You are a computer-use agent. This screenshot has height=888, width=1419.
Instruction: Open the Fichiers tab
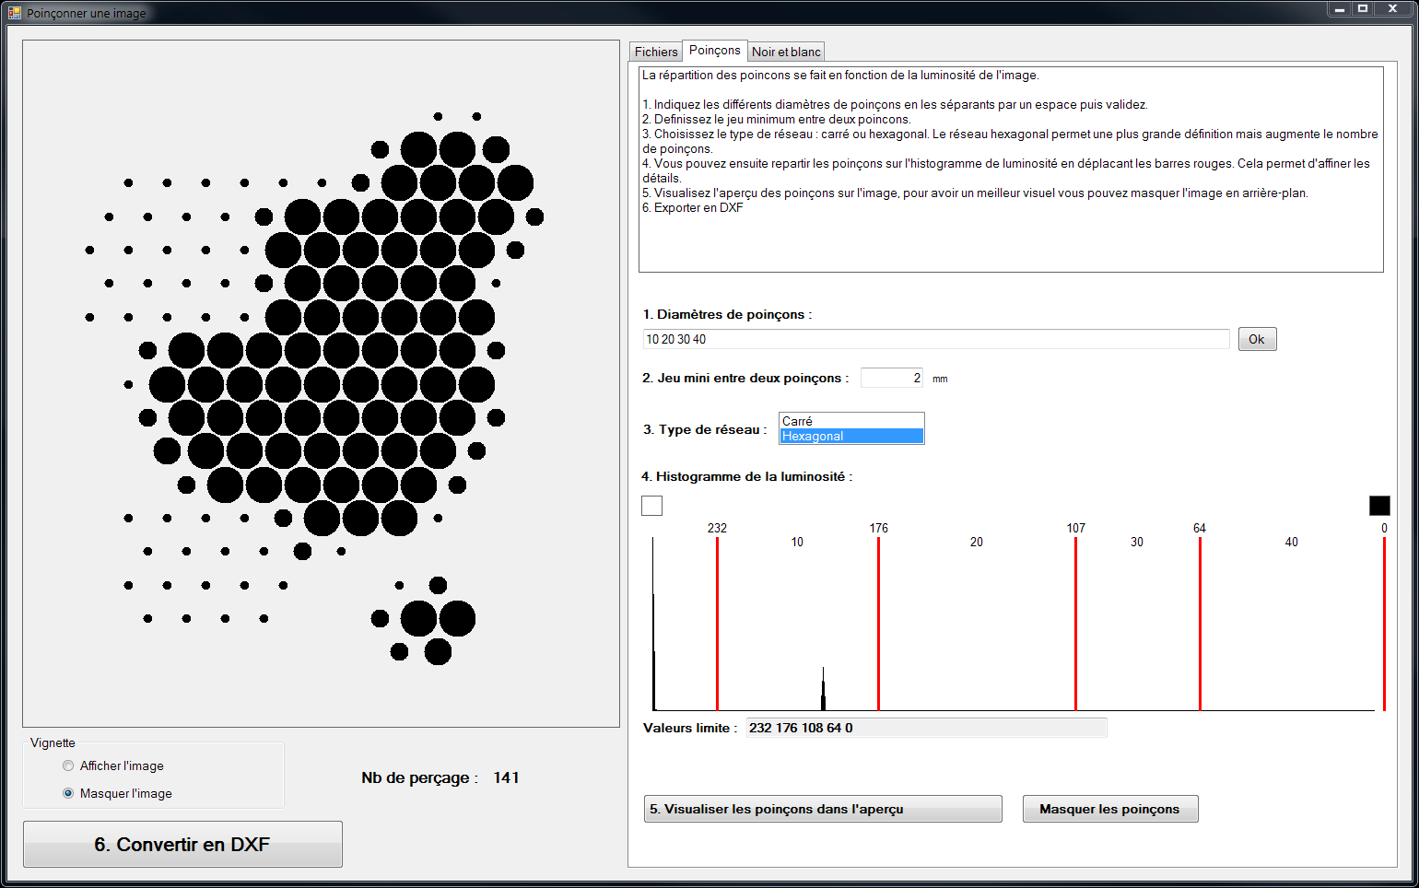point(655,53)
